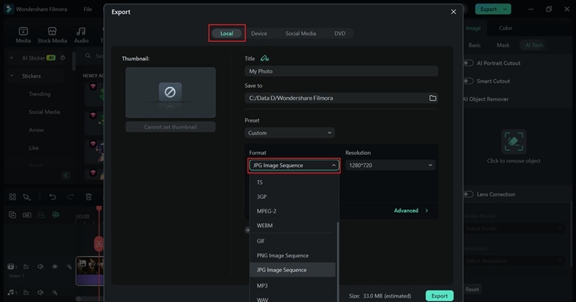Open the Media panel icon
This screenshot has width=576, height=302.
pyautogui.click(x=23, y=35)
